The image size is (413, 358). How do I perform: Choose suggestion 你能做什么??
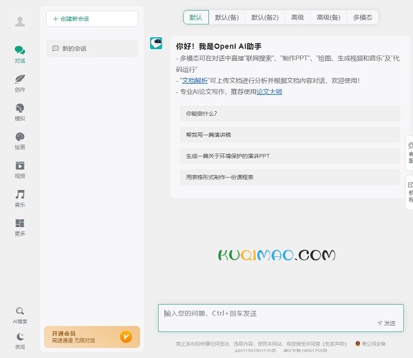coord(290,114)
